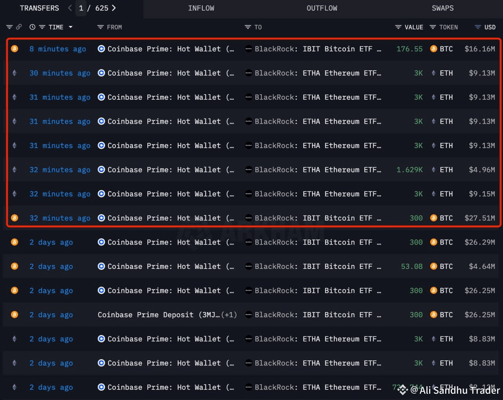This screenshot has width=503, height=400.
Task: Switch to the OUTFLOW tab
Action: (322, 8)
